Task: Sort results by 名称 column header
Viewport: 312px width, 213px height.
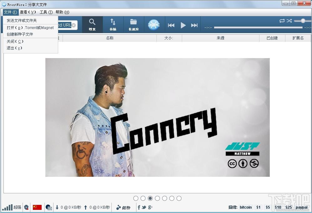Action: pos(110,38)
